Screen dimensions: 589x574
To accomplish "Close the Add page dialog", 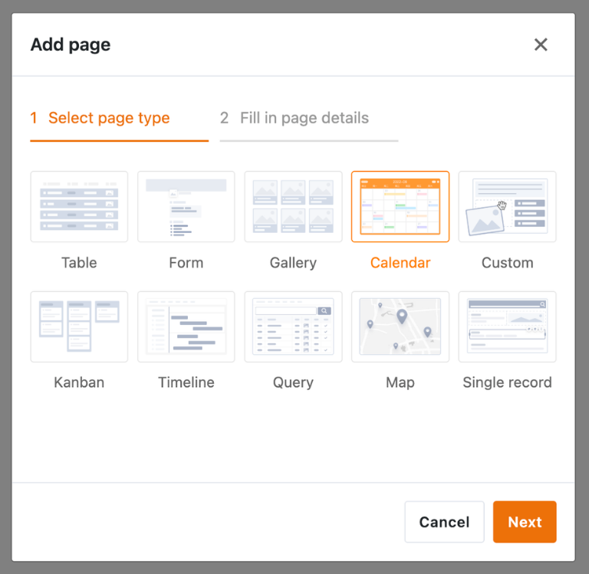I will click(541, 44).
